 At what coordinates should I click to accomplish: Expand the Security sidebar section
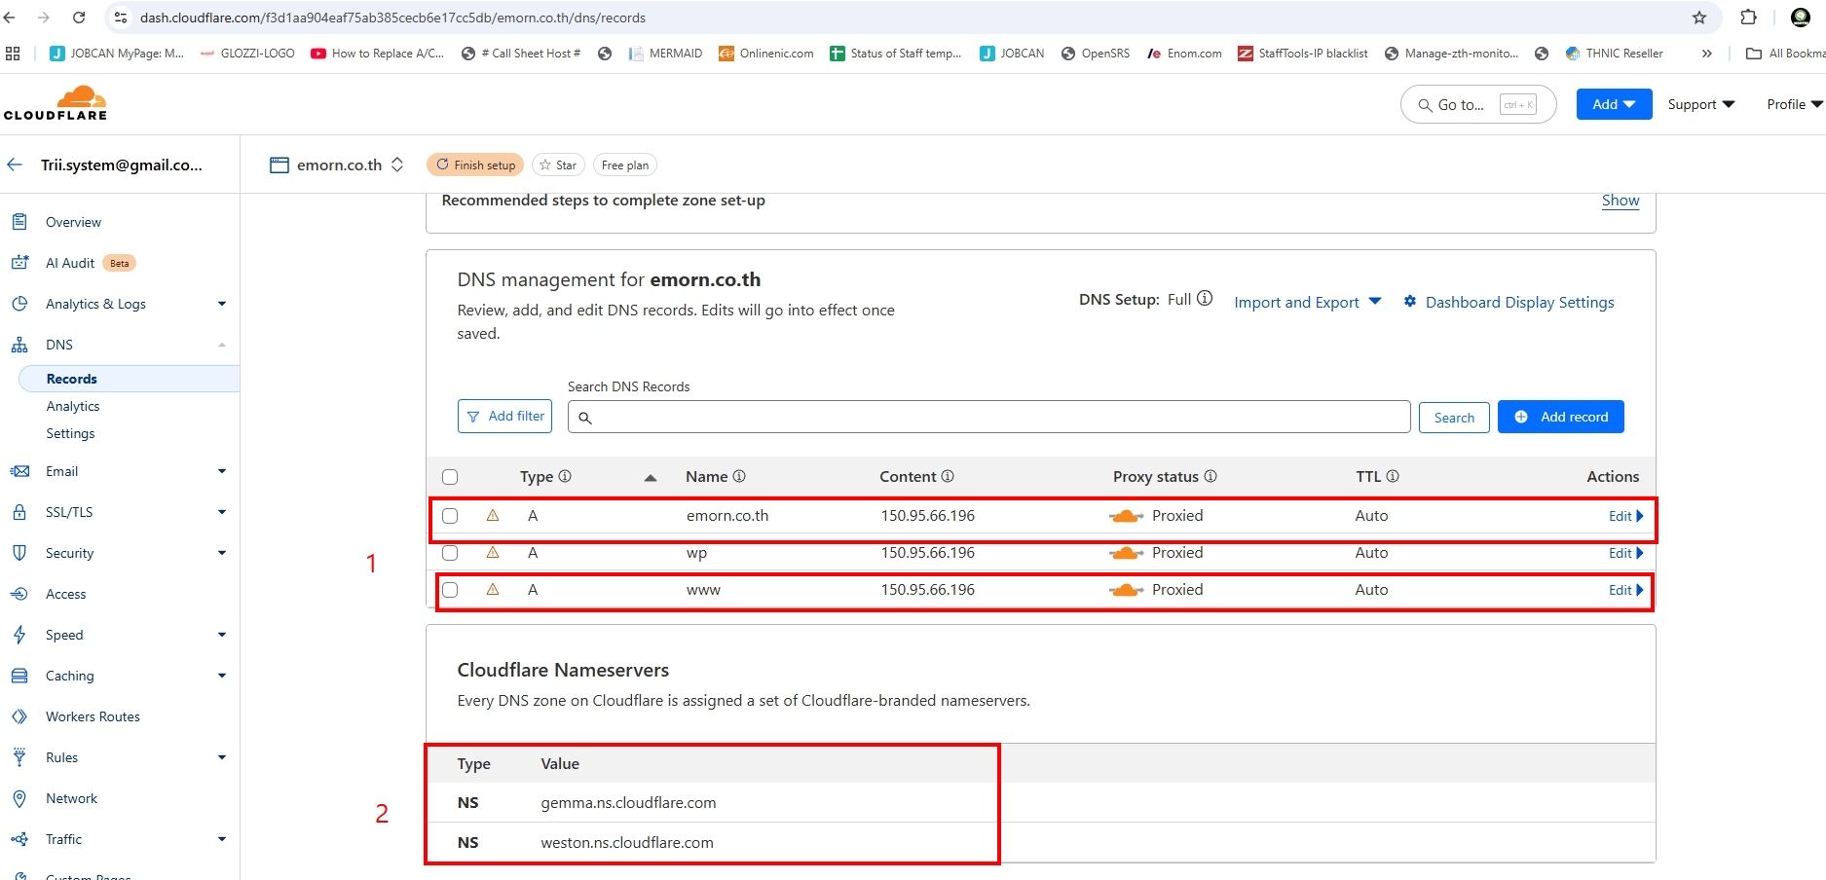pyautogui.click(x=222, y=553)
